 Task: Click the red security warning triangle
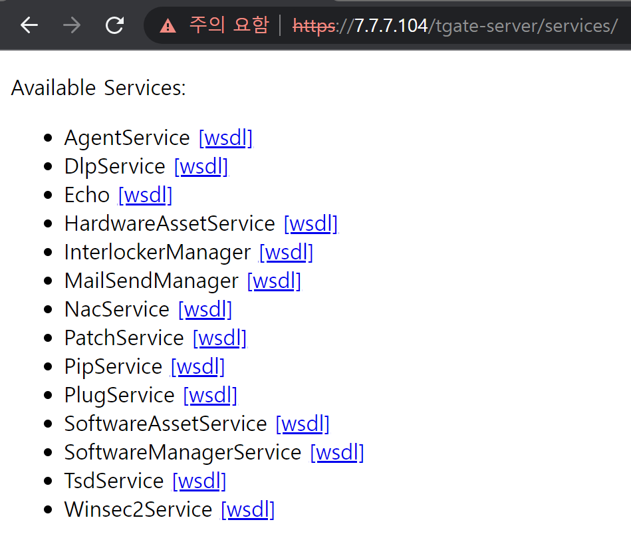168,26
